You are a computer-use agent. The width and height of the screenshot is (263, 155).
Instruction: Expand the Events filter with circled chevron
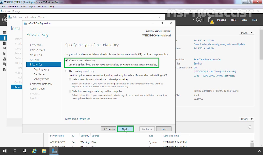point(250,127)
